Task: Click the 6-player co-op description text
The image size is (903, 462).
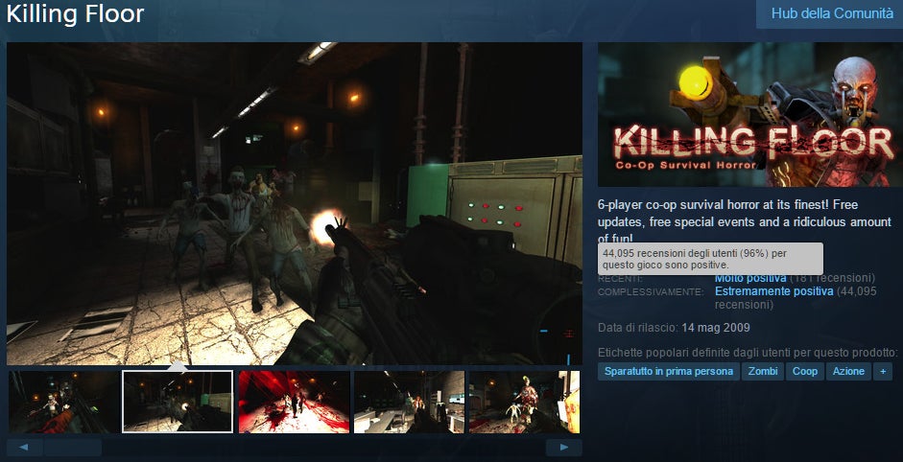Action: [744, 221]
